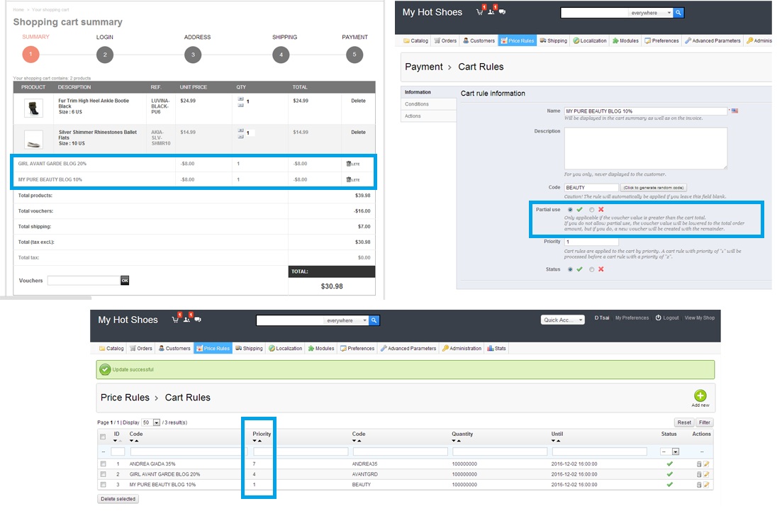Viewport: 782px width, 511px height.
Task: Click the cart notification icon in the Cart Rules list header
Action: (175, 320)
